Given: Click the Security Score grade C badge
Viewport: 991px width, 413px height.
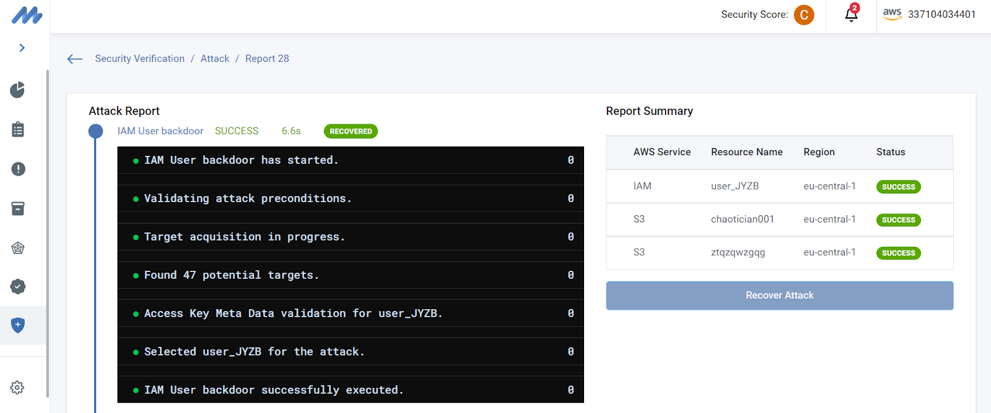Looking at the screenshot, I should pyautogui.click(x=804, y=15).
